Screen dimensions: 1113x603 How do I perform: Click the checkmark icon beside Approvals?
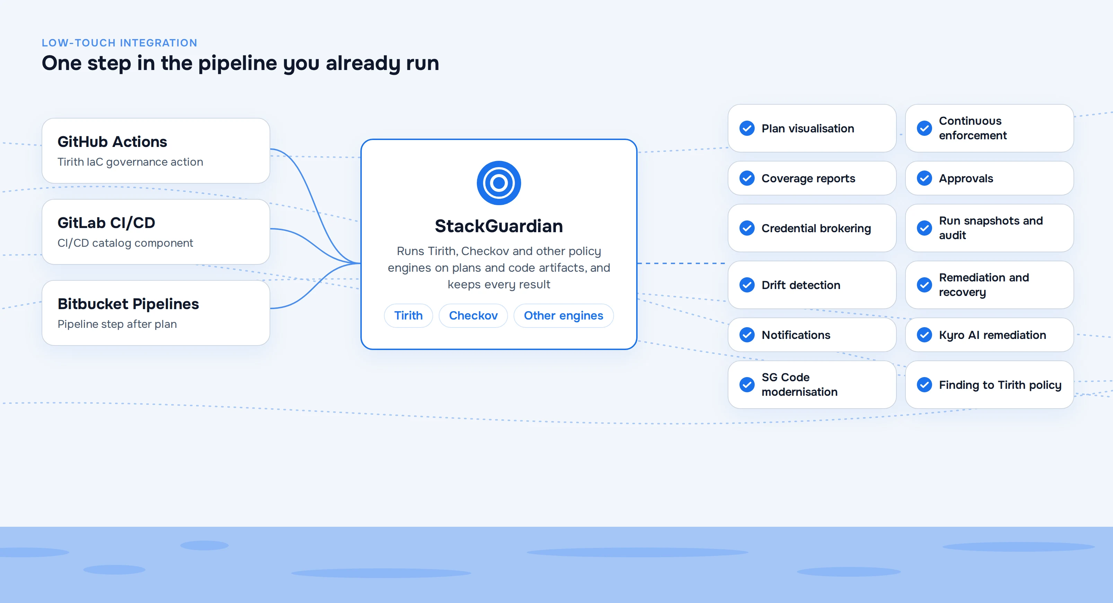click(x=924, y=178)
